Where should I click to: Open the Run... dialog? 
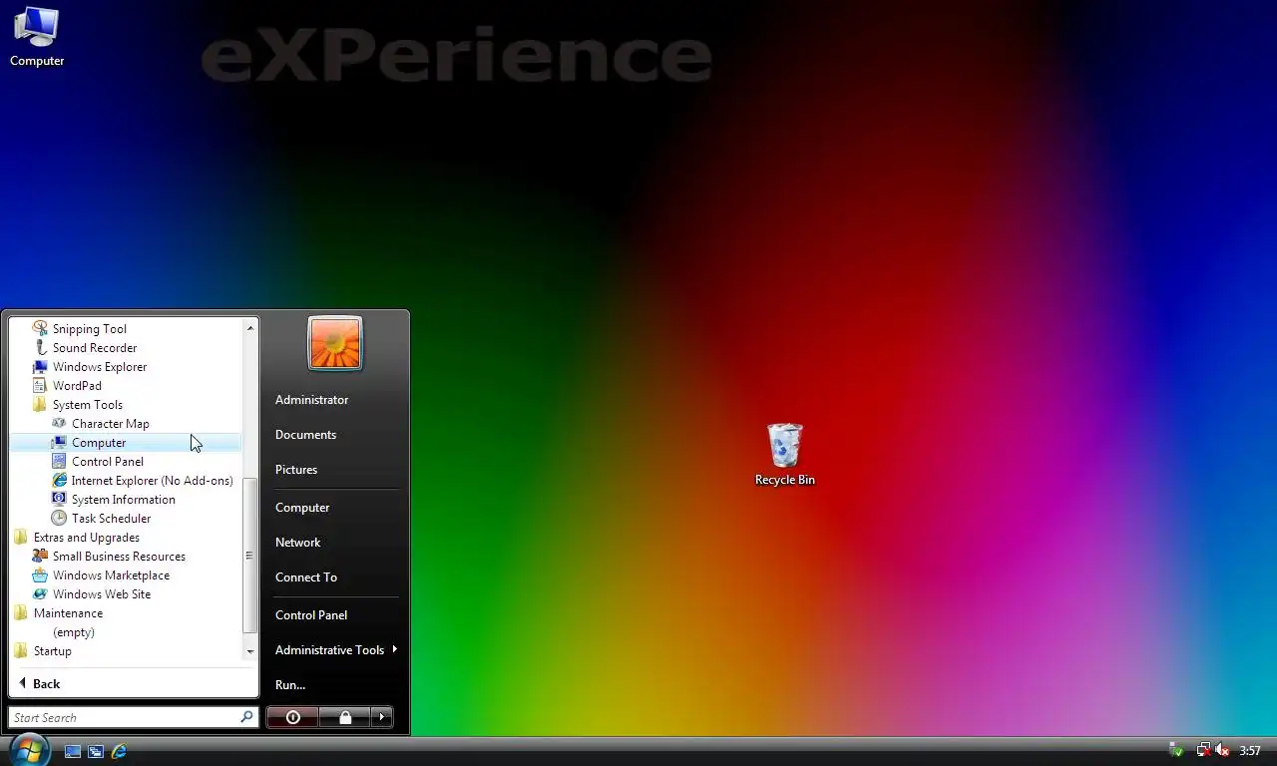290,685
